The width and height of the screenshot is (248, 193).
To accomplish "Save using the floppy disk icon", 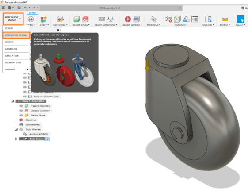I will [19, 8].
